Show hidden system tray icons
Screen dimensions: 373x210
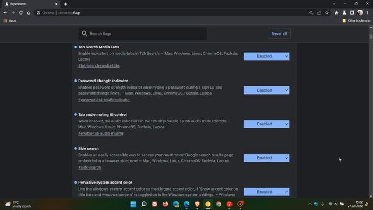tap(309, 204)
